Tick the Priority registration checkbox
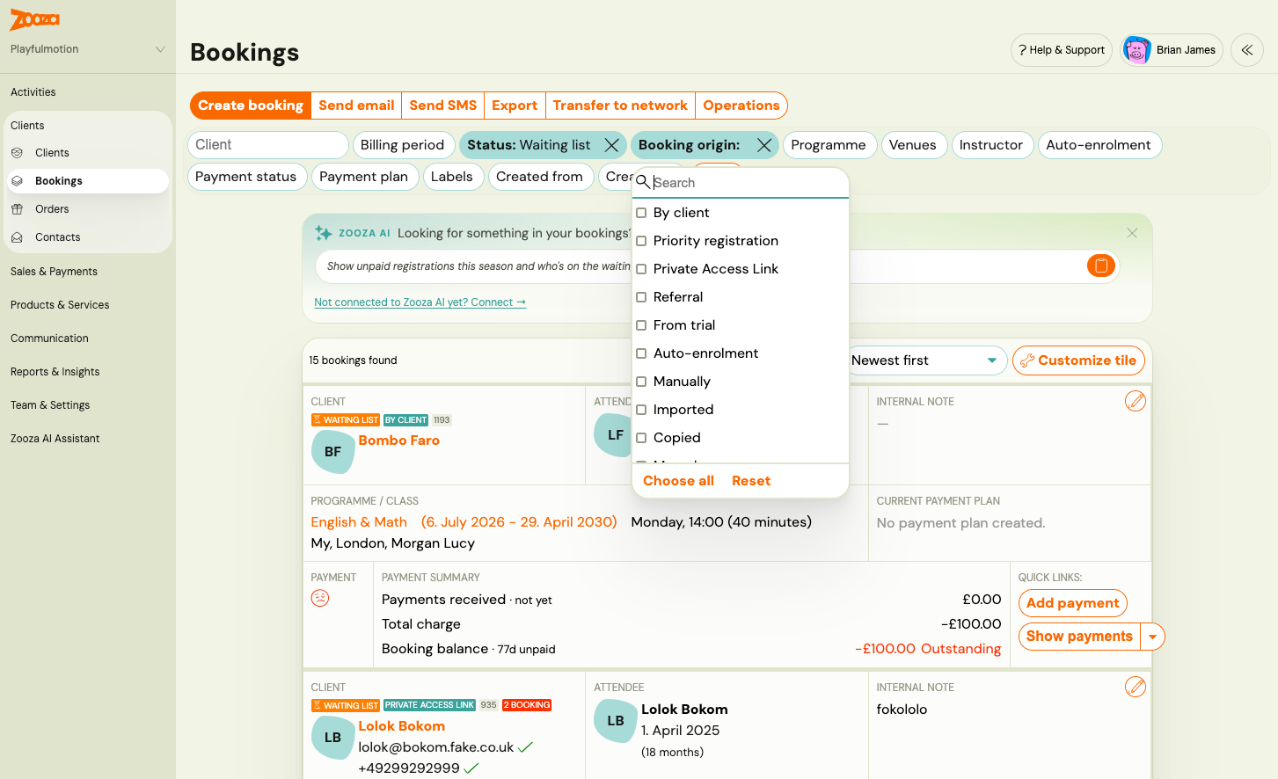This screenshot has height=779, width=1278. click(641, 241)
